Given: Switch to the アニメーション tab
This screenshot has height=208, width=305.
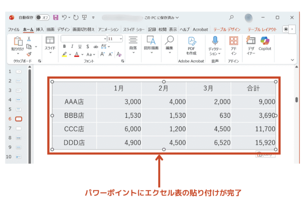Looking at the screenshot, I should [x=108, y=29].
